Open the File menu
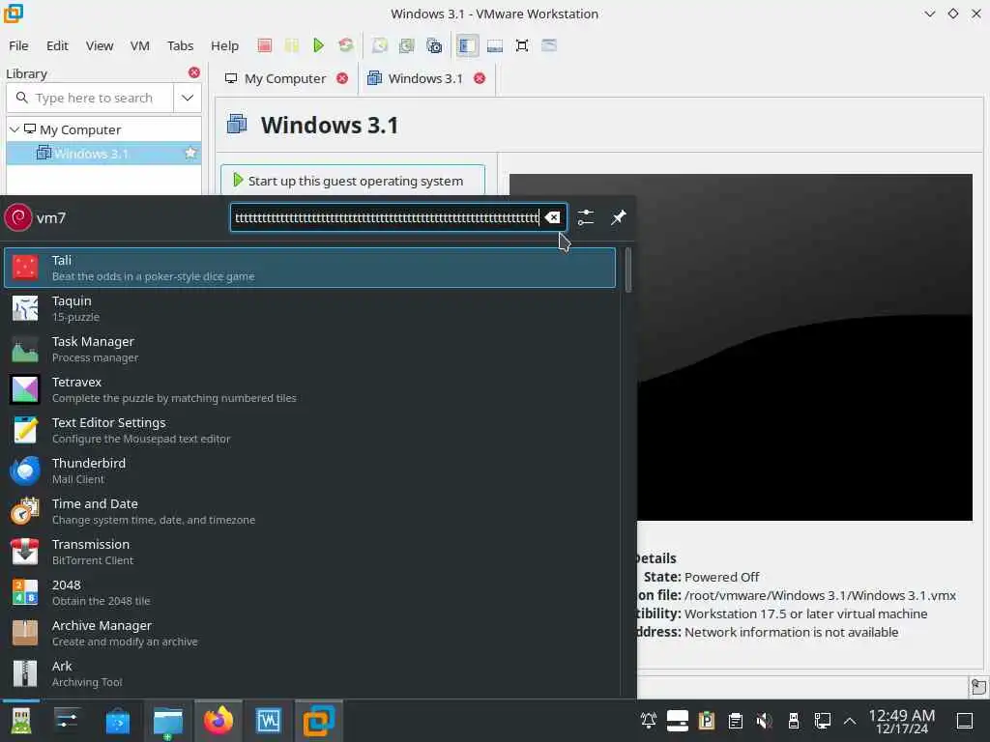The height and width of the screenshot is (742, 990). pos(18,45)
